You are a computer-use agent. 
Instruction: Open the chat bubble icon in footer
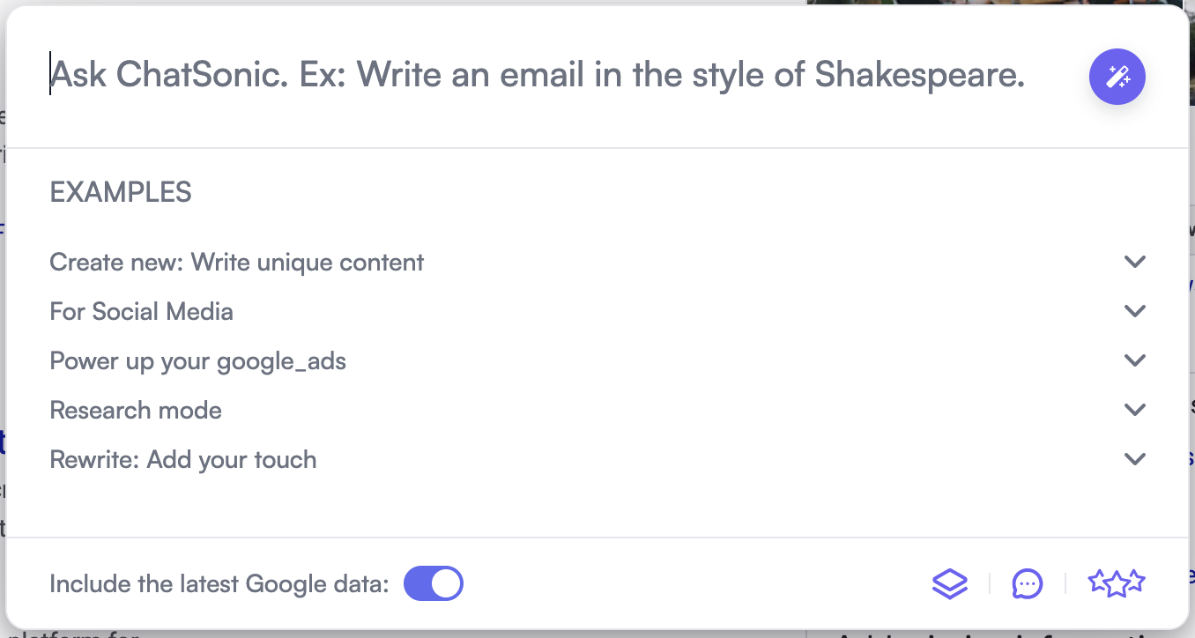(1028, 583)
